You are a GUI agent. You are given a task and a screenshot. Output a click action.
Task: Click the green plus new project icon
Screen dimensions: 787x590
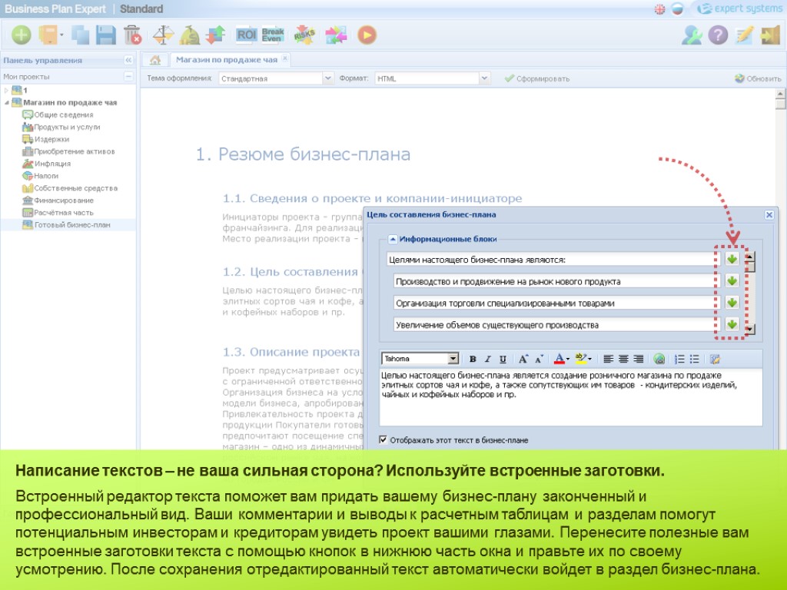[x=21, y=35]
